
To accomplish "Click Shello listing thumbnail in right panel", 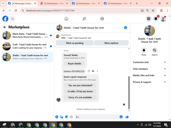I will pyautogui.click(x=149, y=31).
